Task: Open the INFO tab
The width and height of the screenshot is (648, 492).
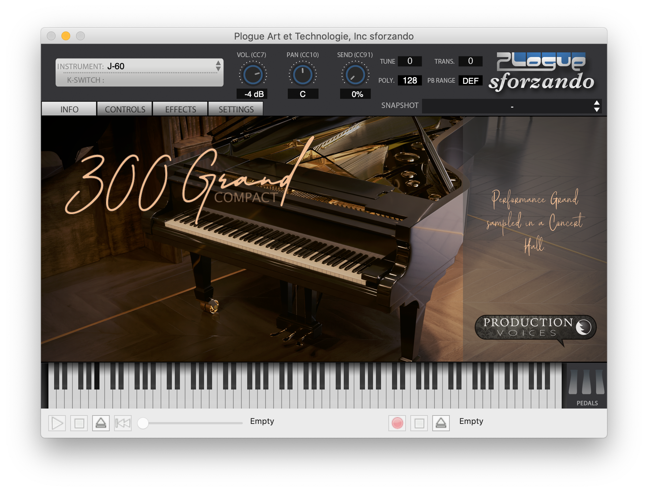Action: (69, 109)
